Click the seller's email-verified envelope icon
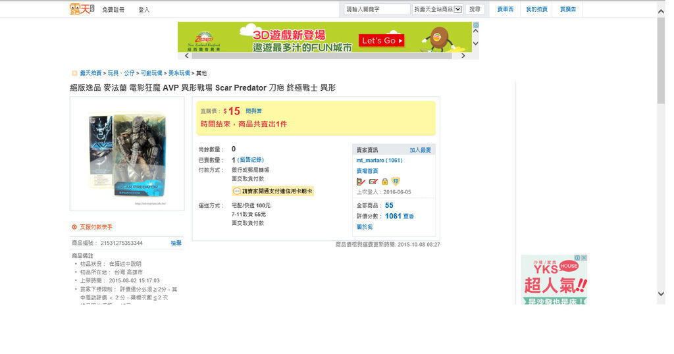 pos(373,182)
